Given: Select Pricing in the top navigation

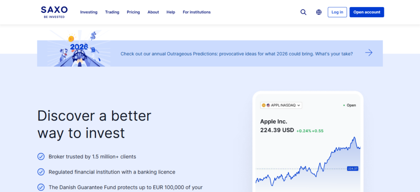Looking at the screenshot, I should click(133, 12).
